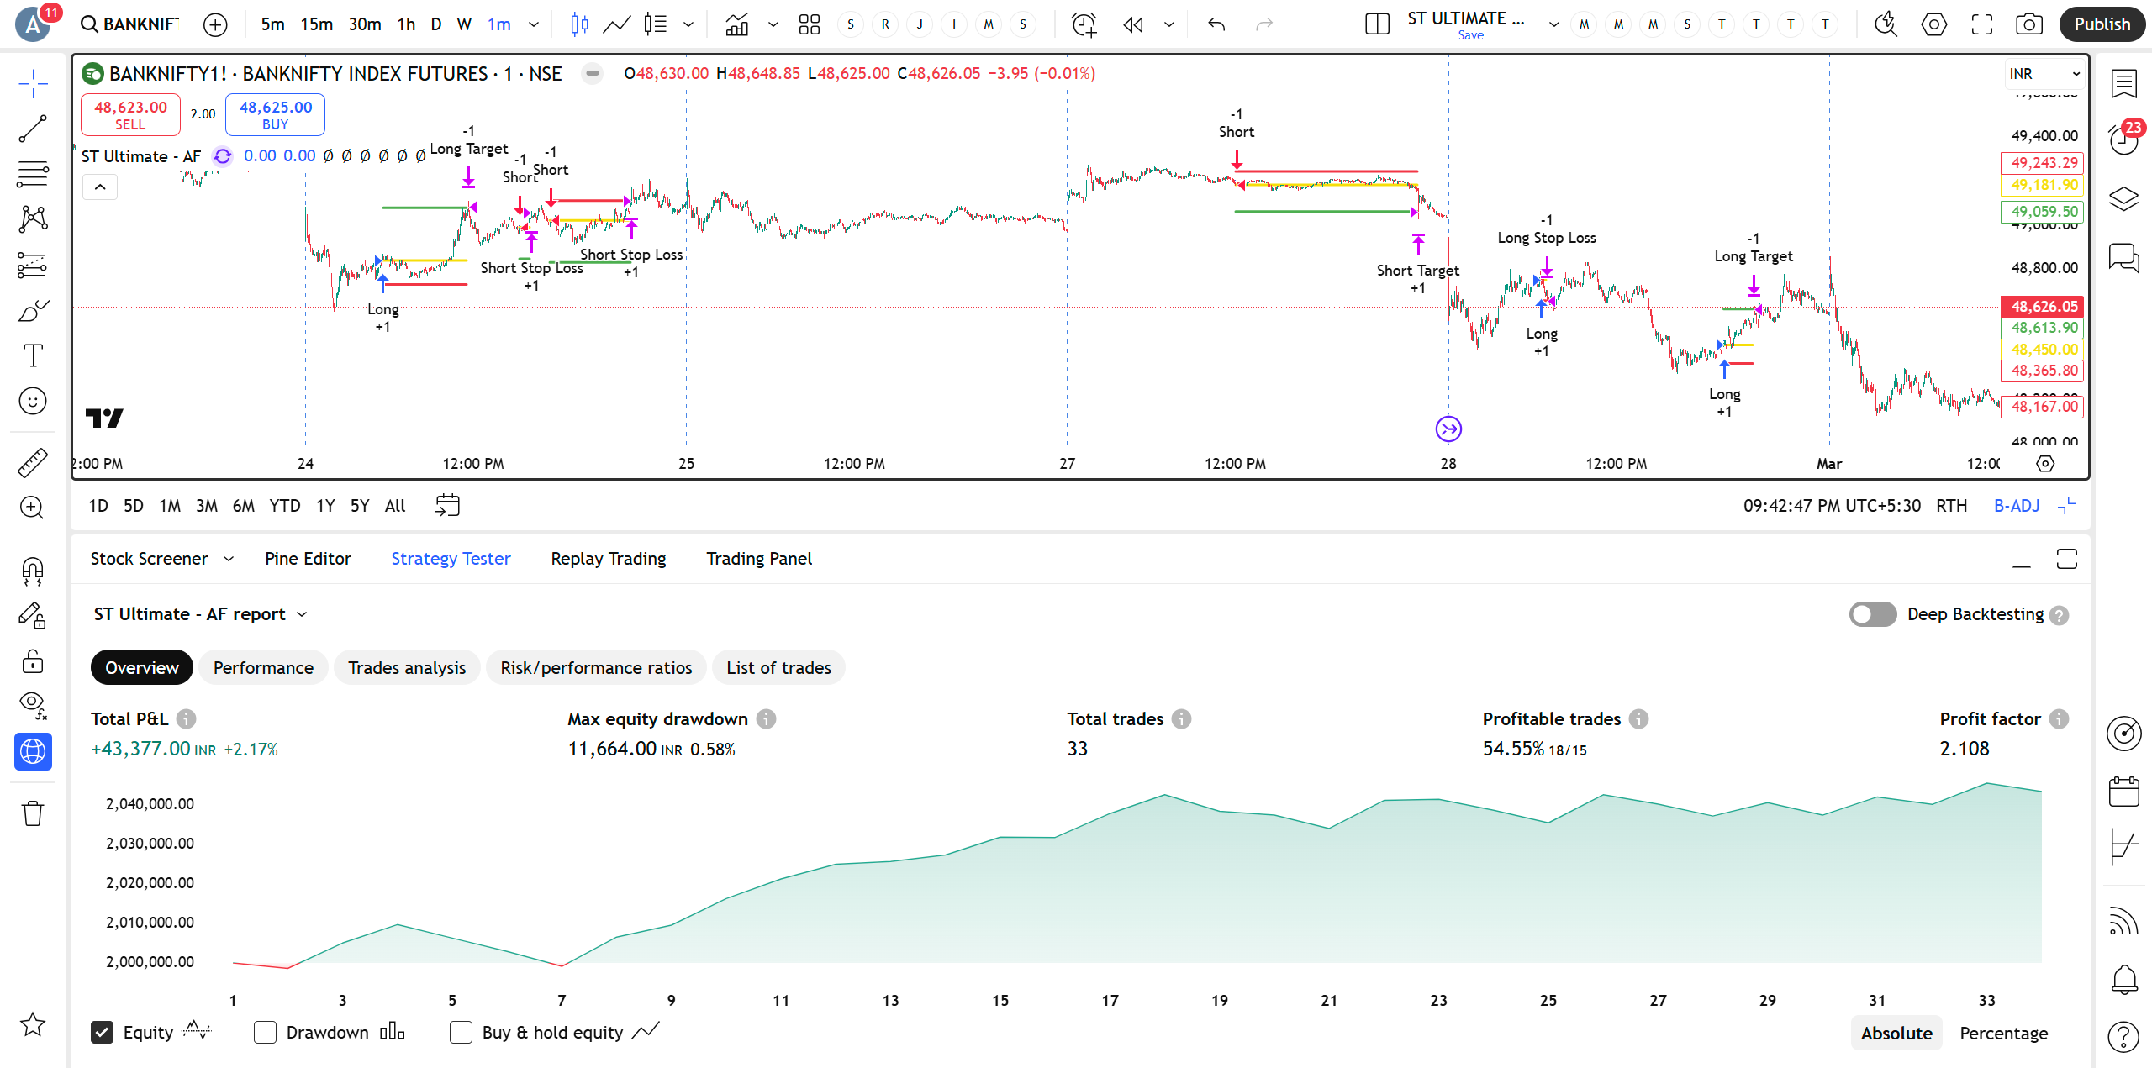Open favorites star toolbar
Screen dimensions: 2152x1068
33,1024
